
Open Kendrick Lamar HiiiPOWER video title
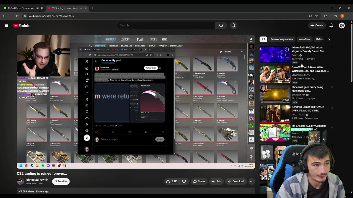point(308,109)
